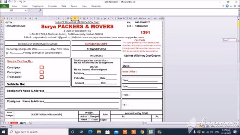Tick the Transpoter checkbox
Image resolution: width=240 pixels, height=135 pixels.
[42, 77]
